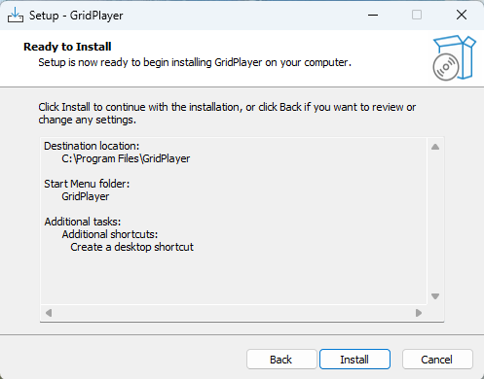Click the 'Start Menu folder:' line
Viewport: 484px width, 379px height.
click(87, 184)
